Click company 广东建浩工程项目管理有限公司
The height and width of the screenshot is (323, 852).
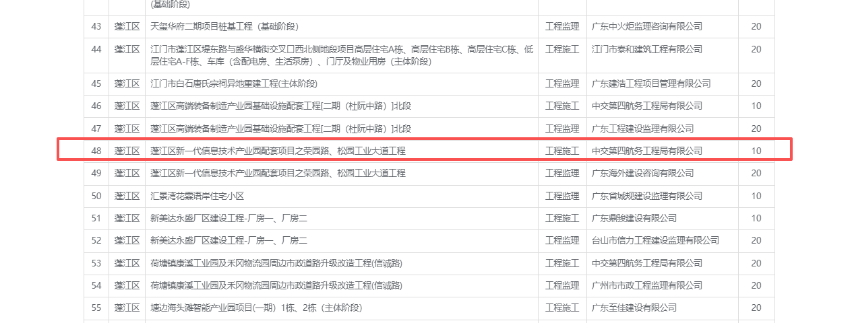(x=650, y=84)
